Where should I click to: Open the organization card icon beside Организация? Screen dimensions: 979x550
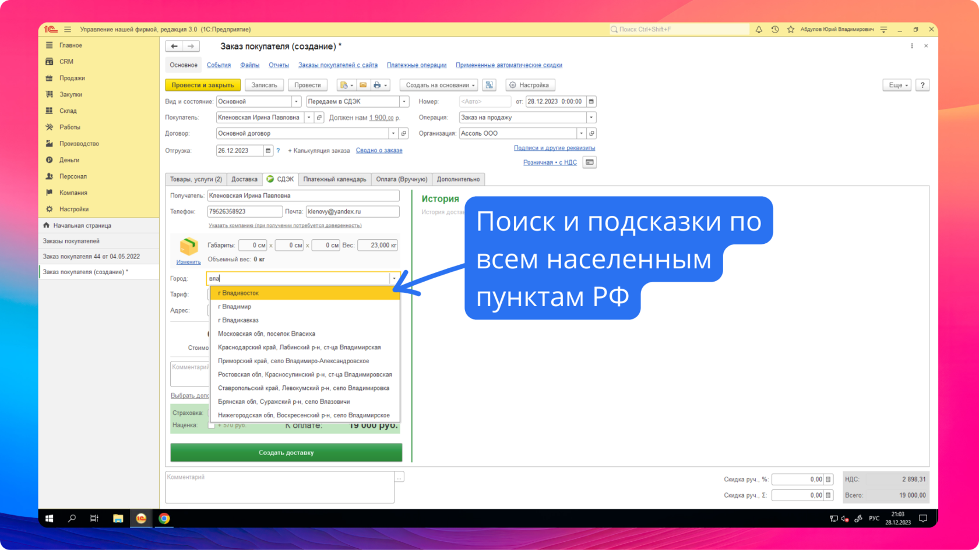(591, 133)
